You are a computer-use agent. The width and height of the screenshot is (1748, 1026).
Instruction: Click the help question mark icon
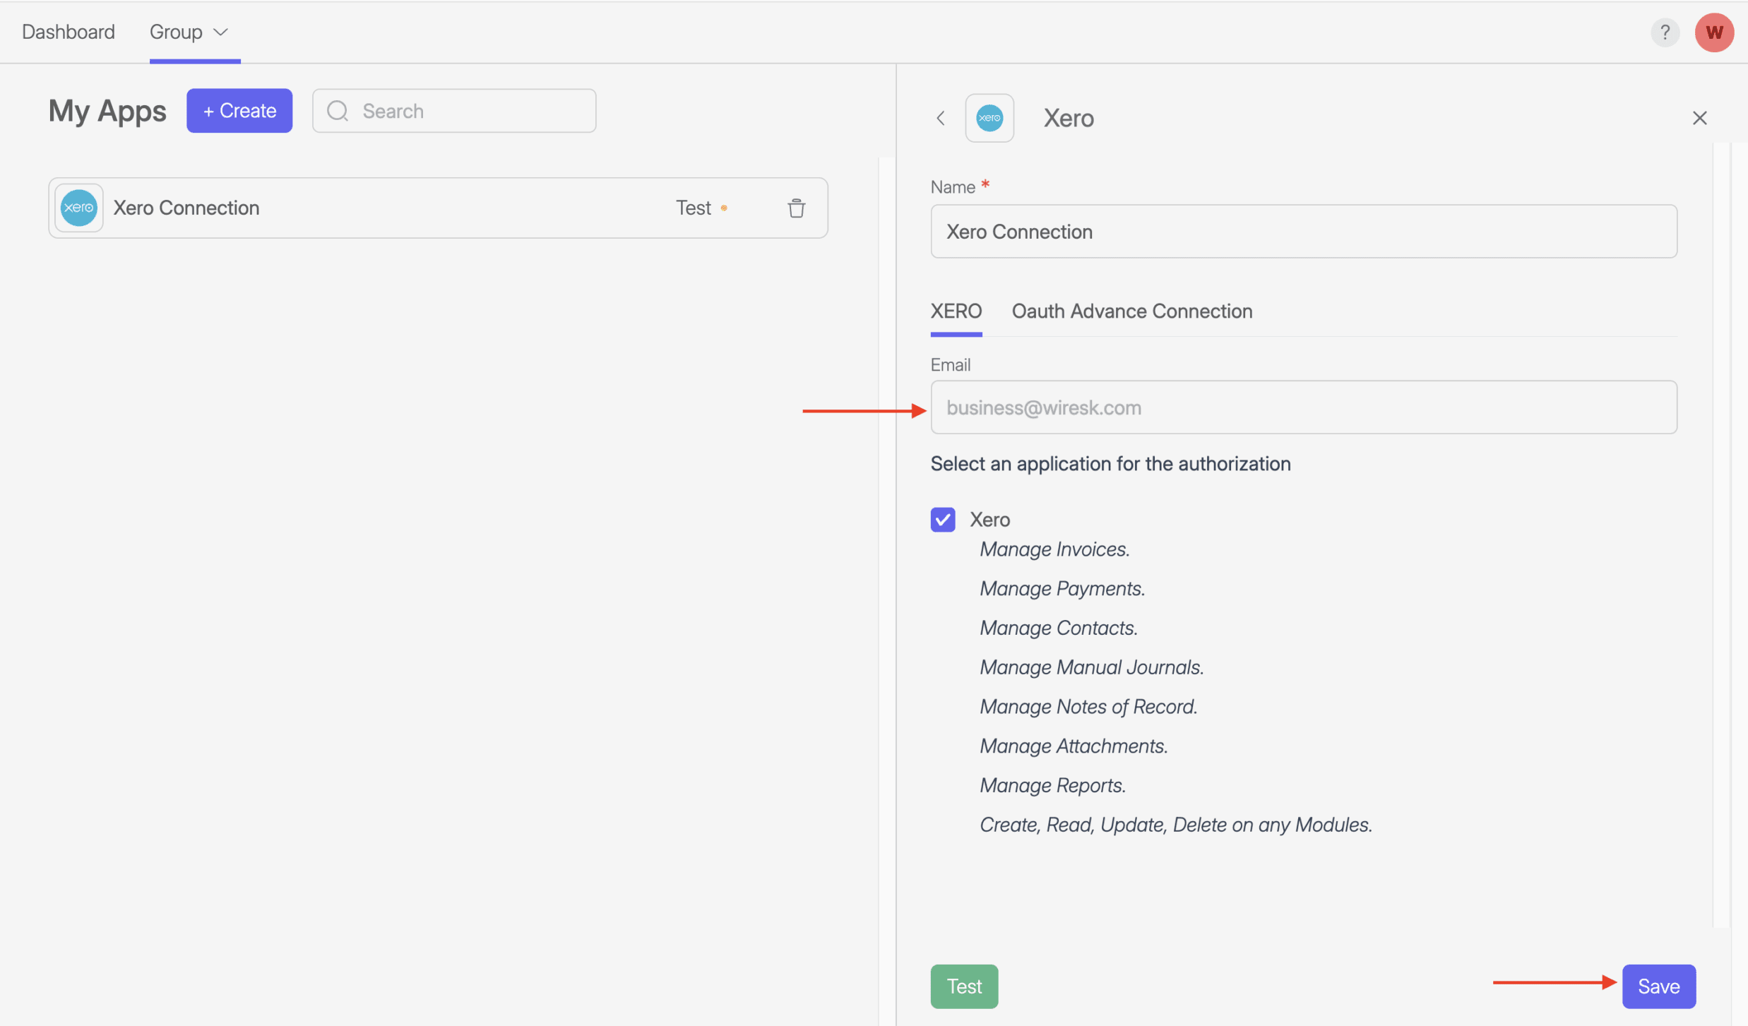[1665, 32]
